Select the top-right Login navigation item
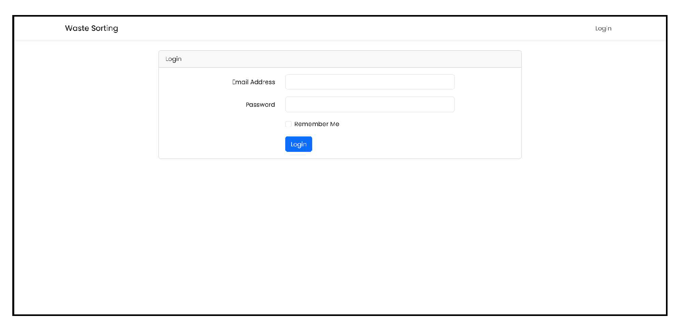The width and height of the screenshot is (683, 331). tap(603, 28)
